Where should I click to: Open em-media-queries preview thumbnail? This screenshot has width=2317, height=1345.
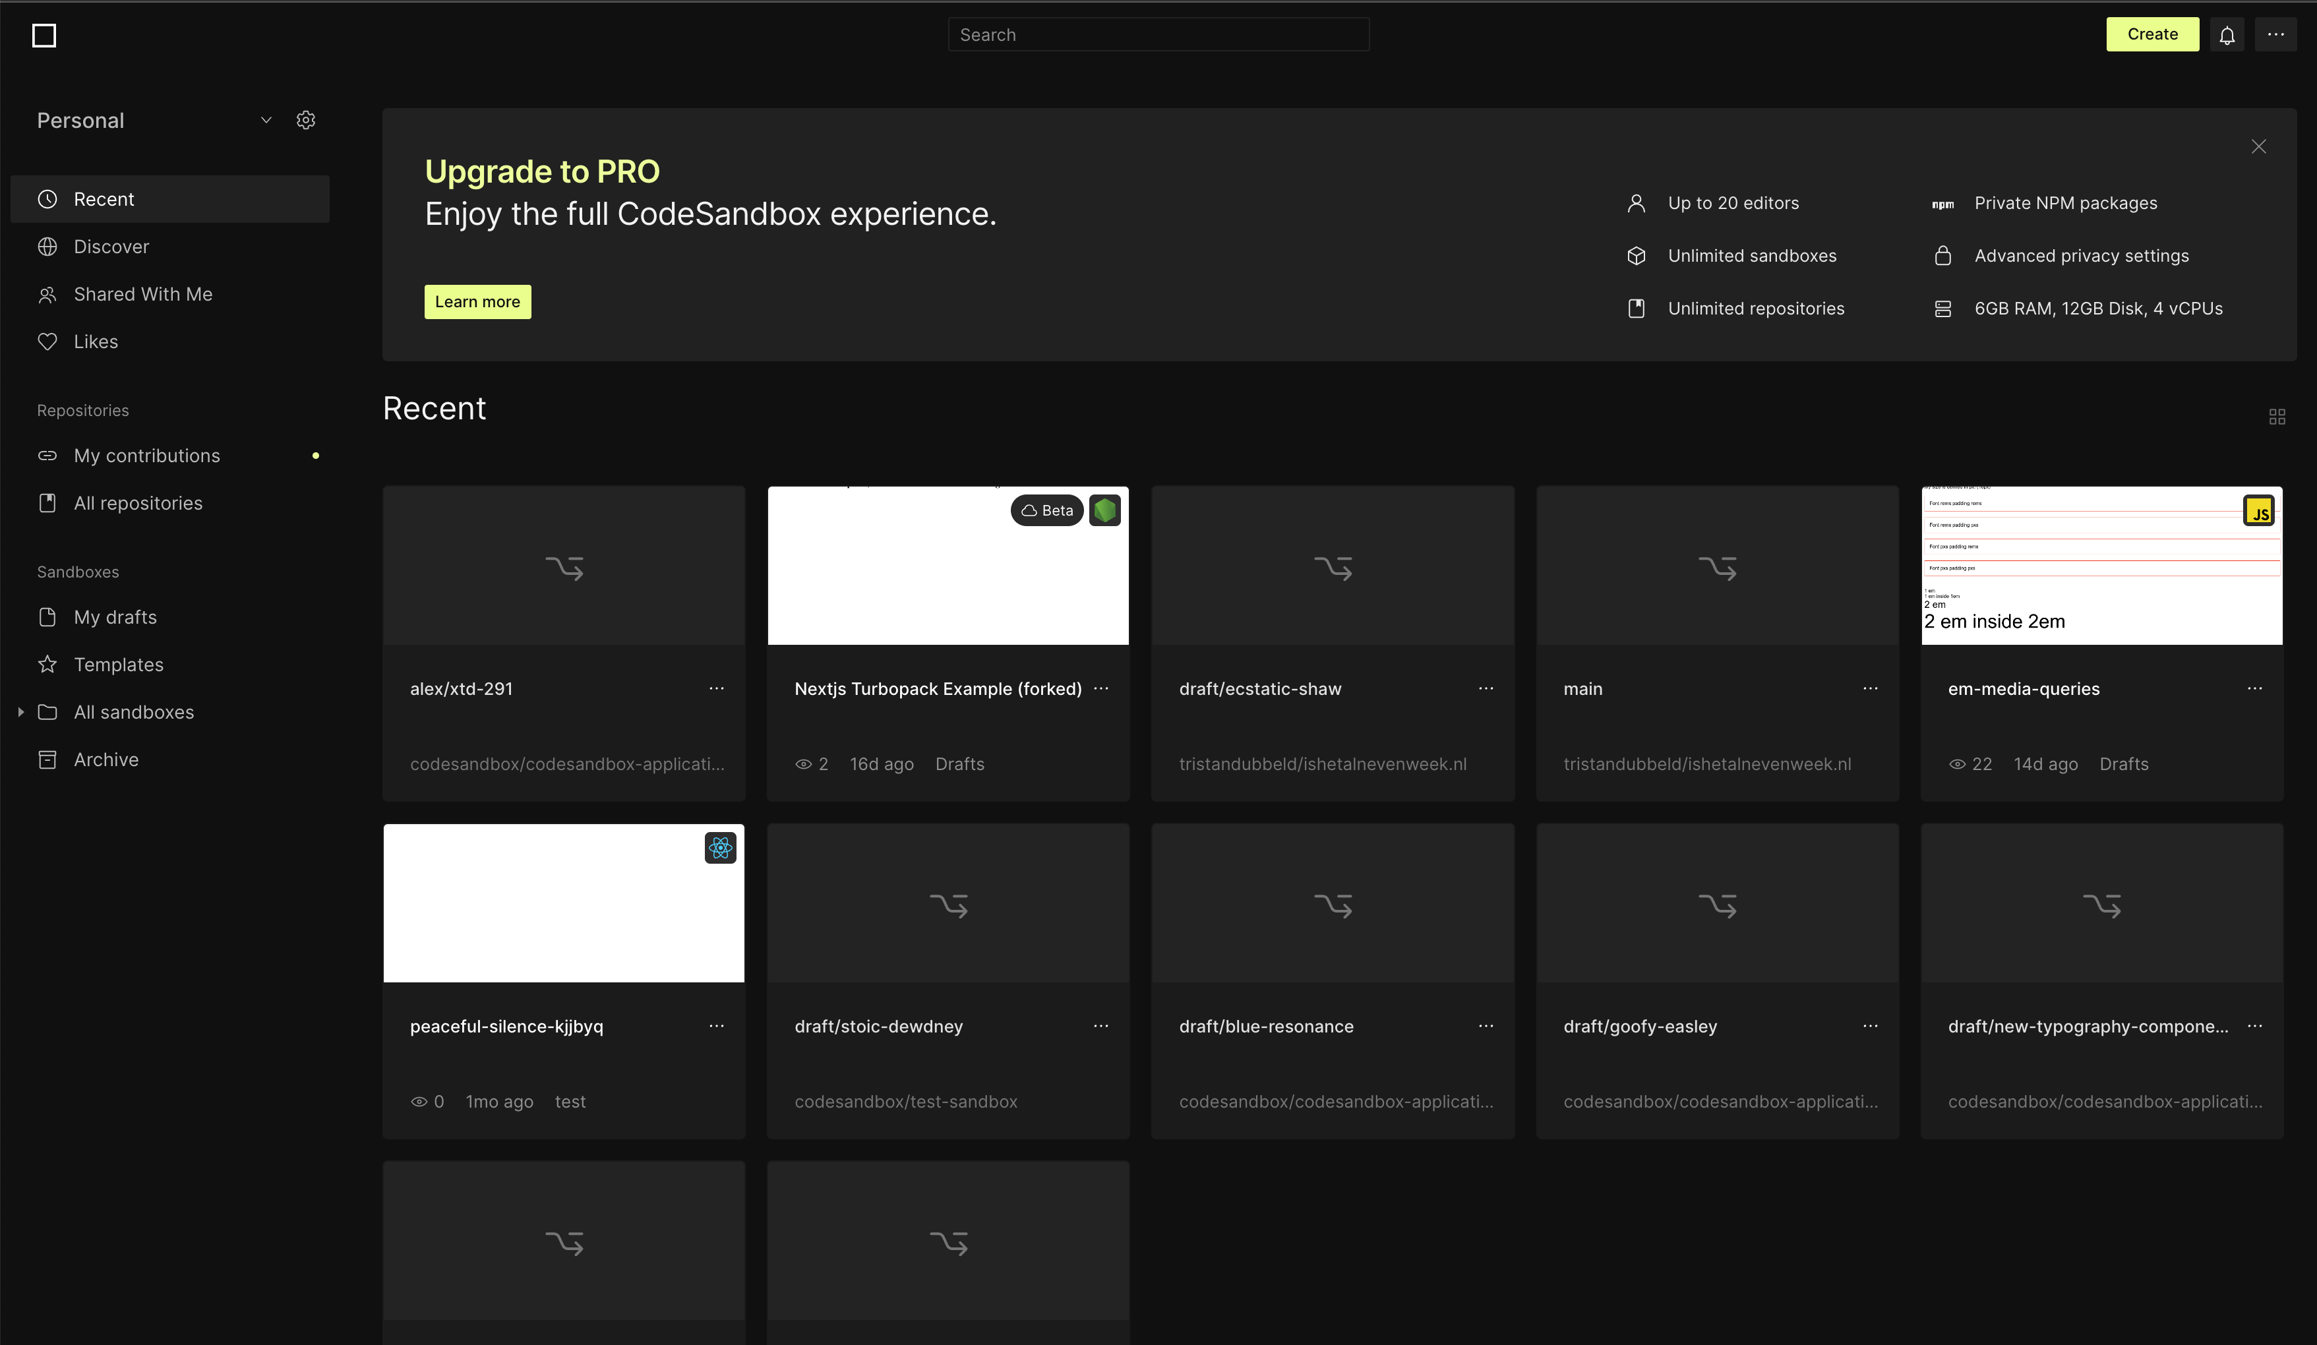click(x=2102, y=566)
